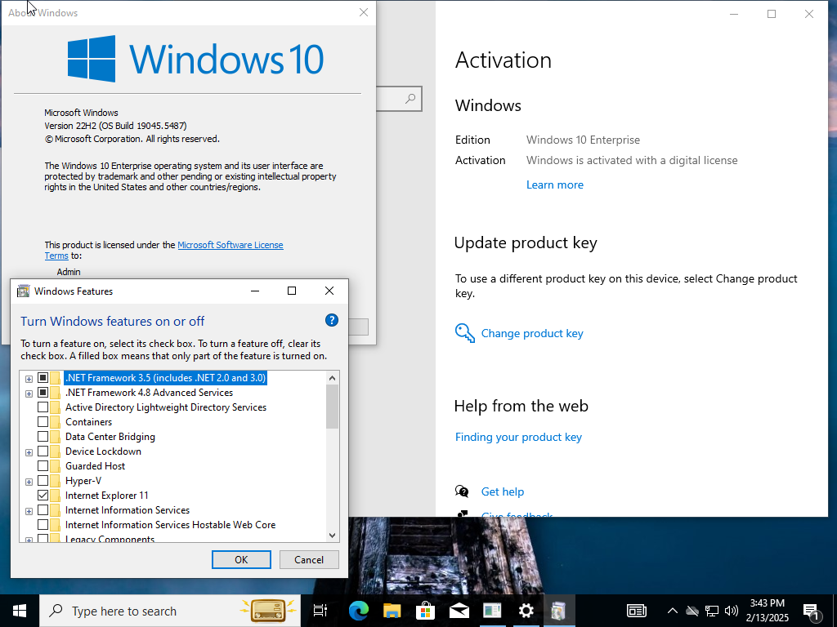Click the features list scroll-up arrow

pos(332,378)
